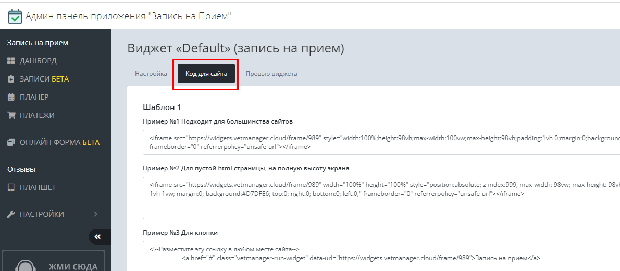Click the Dashboard grid icon
Screen dimensions: 620x271
click(11, 61)
